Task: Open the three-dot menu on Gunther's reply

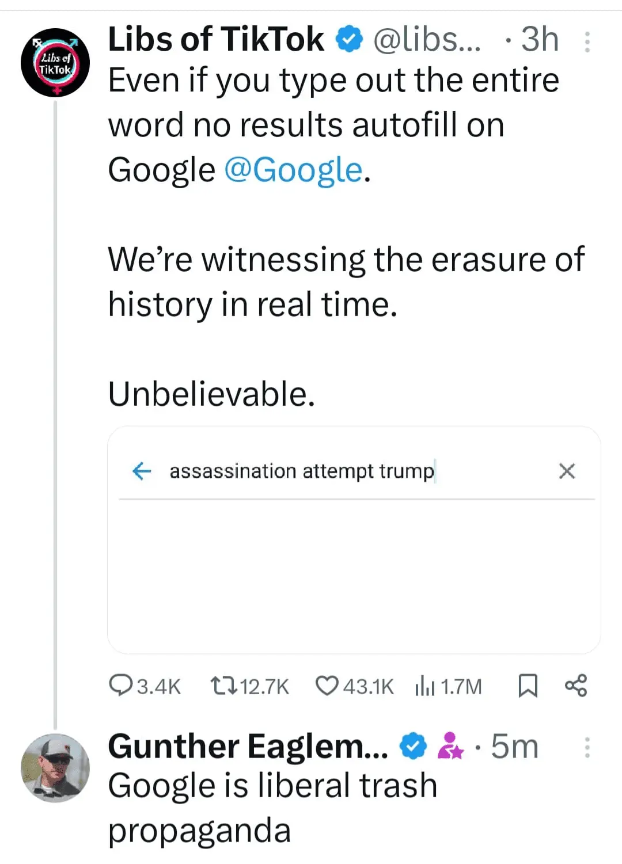Action: click(587, 747)
